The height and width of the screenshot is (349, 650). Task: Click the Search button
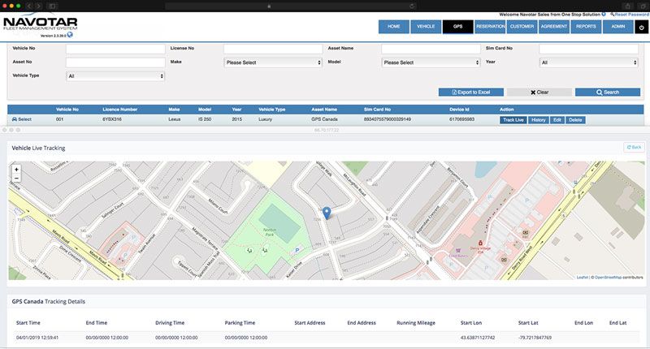coord(608,93)
